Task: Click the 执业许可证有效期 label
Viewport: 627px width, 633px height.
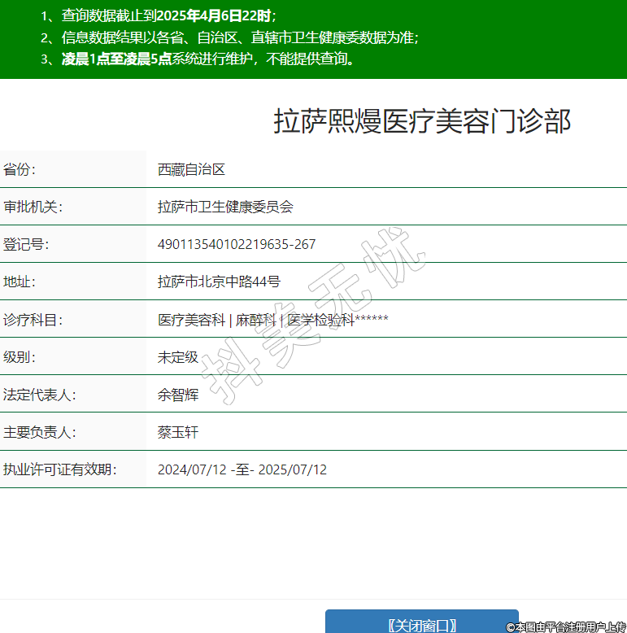Action: coord(59,469)
